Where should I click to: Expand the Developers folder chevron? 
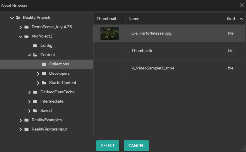tap(38, 74)
